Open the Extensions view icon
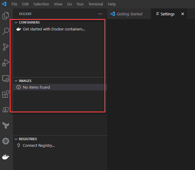The height and width of the screenshot is (170, 195). 6,94
